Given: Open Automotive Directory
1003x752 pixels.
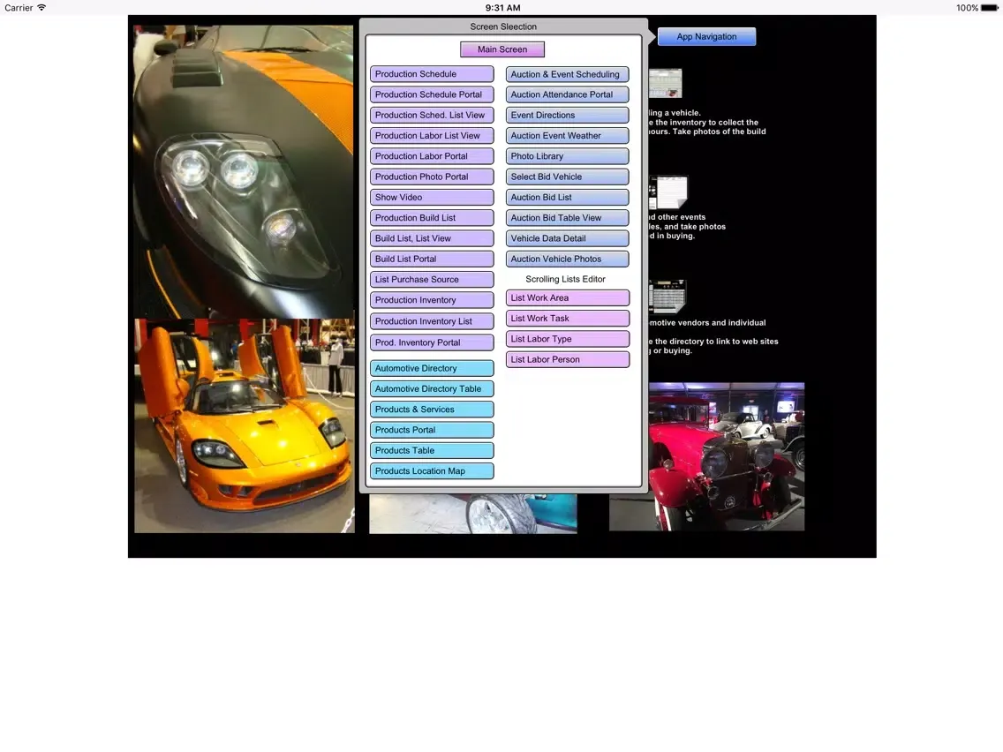Looking at the screenshot, I should [x=432, y=368].
